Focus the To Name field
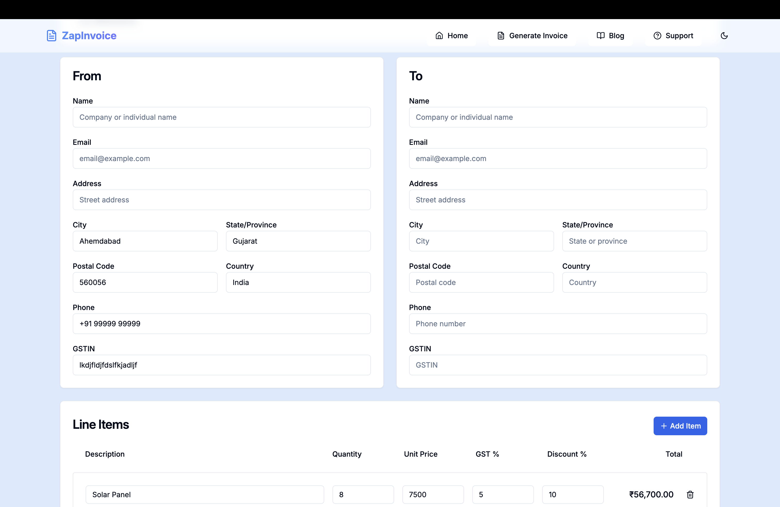 (558, 117)
